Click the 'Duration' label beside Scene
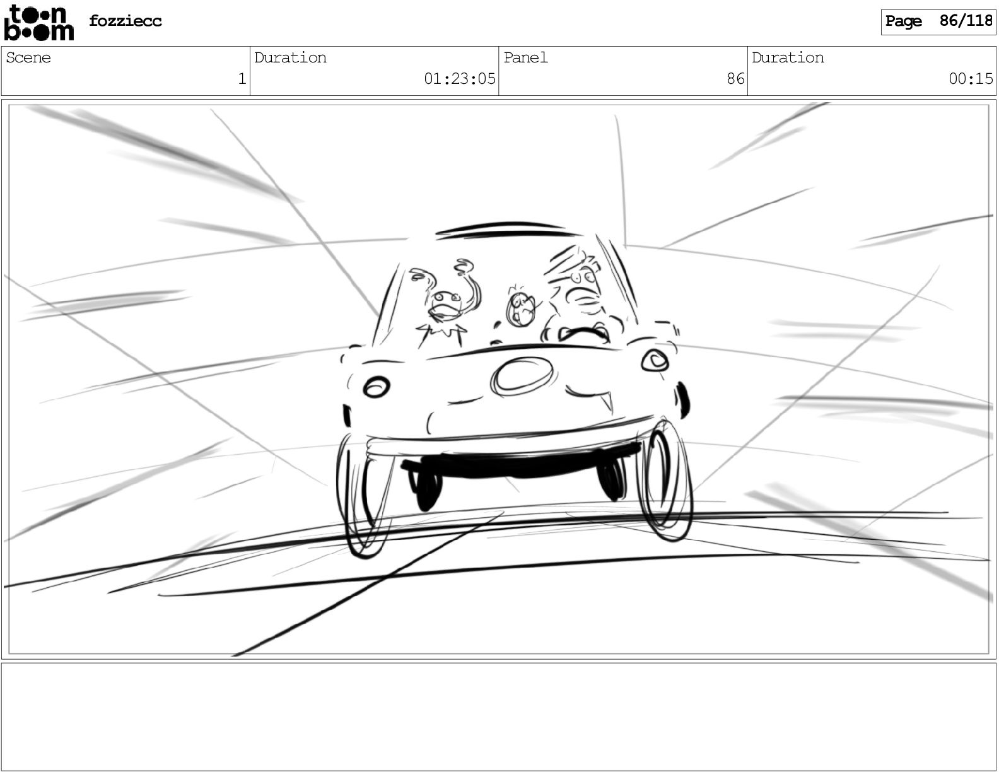Viewport: 999px width, 772px height. point(291,58)
